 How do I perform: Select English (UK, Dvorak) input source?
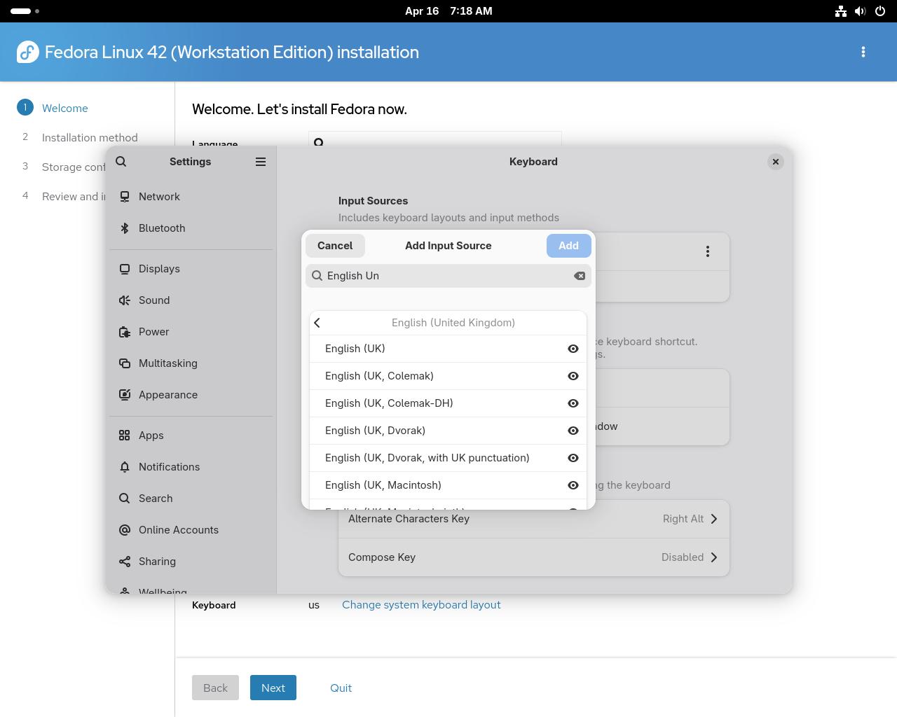(x=448, y=431)
